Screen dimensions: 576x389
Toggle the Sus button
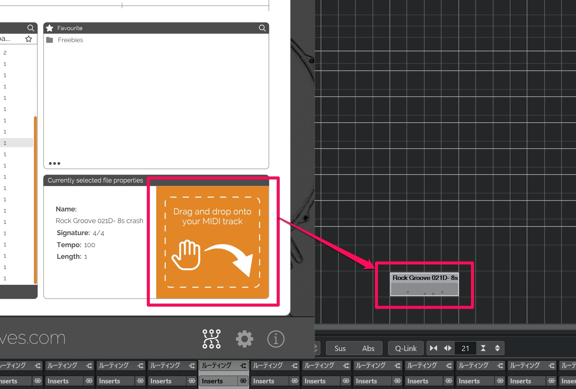(340, 348)
